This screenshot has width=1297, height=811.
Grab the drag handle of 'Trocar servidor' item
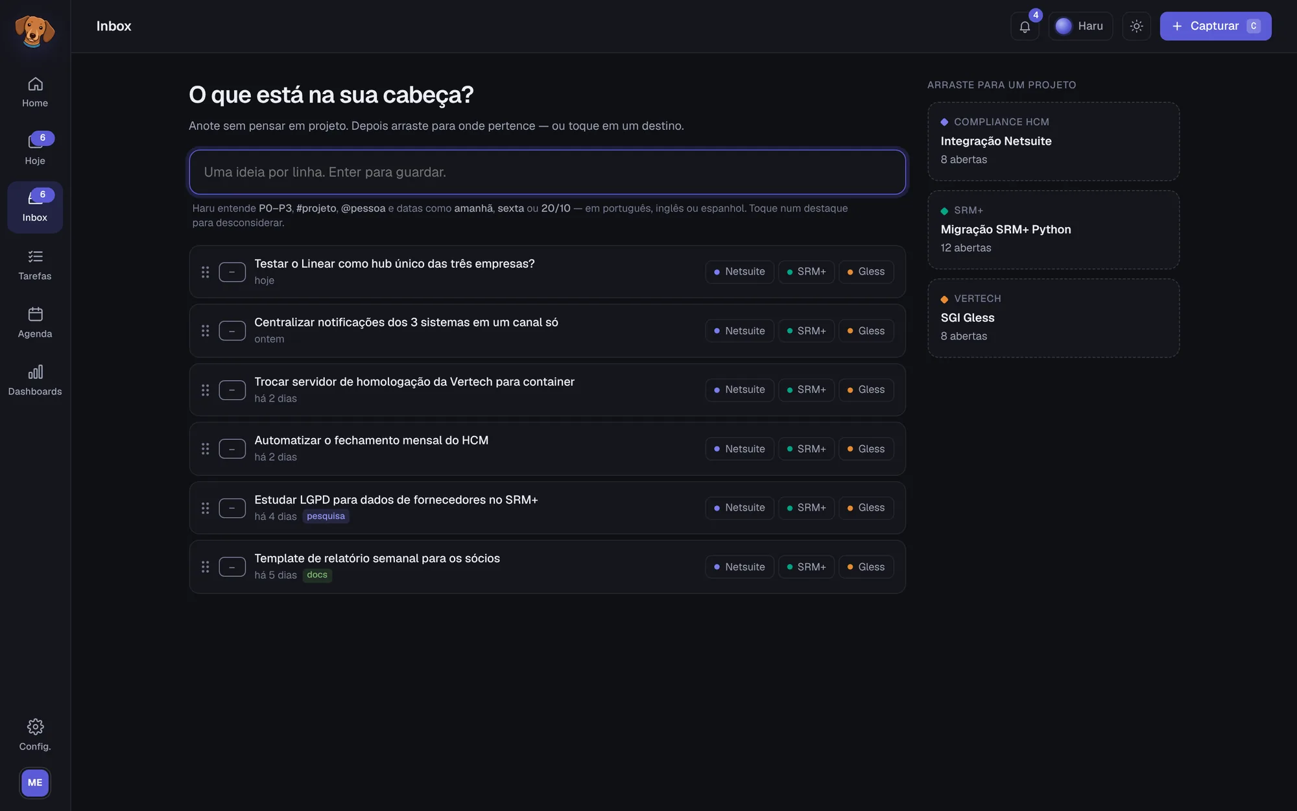(x=205, y=390)
